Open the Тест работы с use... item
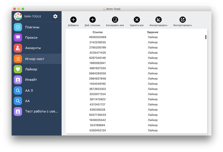The image size is (223, 152). (x=37, y=111)
